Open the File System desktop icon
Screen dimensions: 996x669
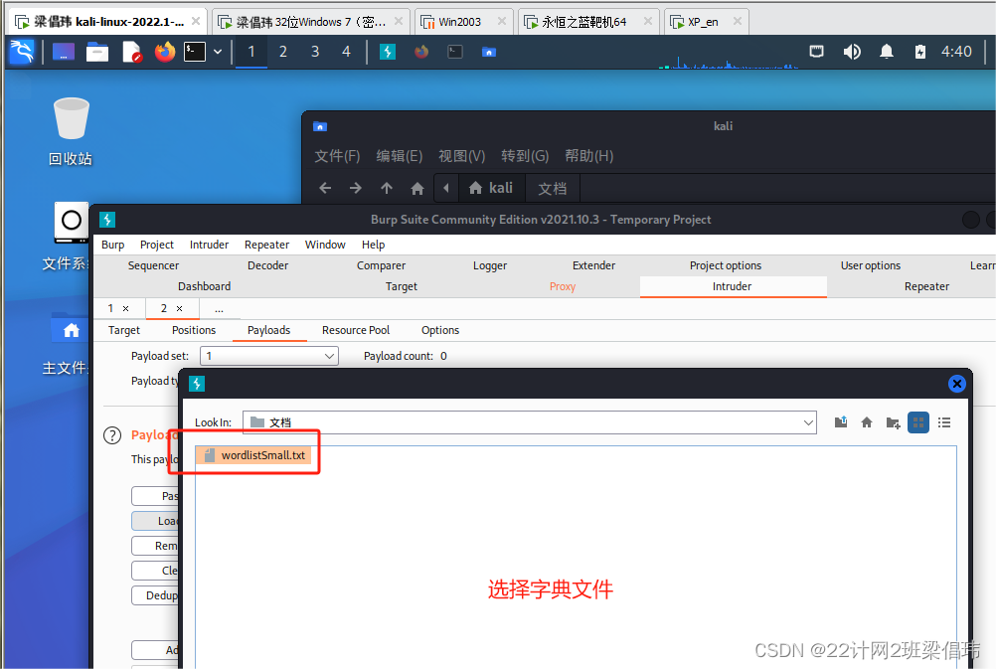tap(66, 237)
